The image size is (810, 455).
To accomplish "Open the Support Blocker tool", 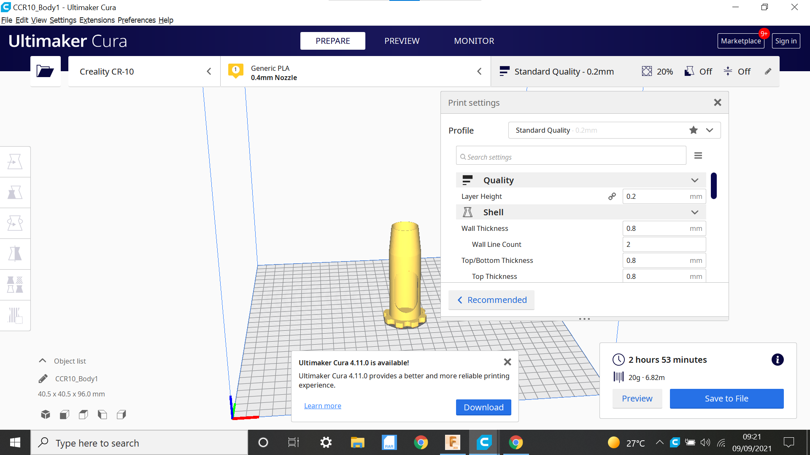I will [x=15, y=315].
